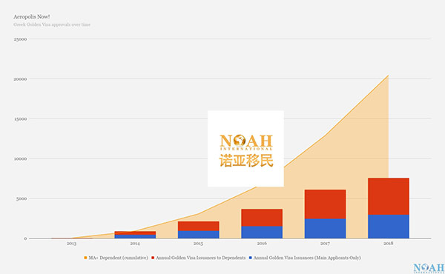
Task: Select the 2015 blue main applicants bar
Action: pyautogui.click(x=198, y=235)
